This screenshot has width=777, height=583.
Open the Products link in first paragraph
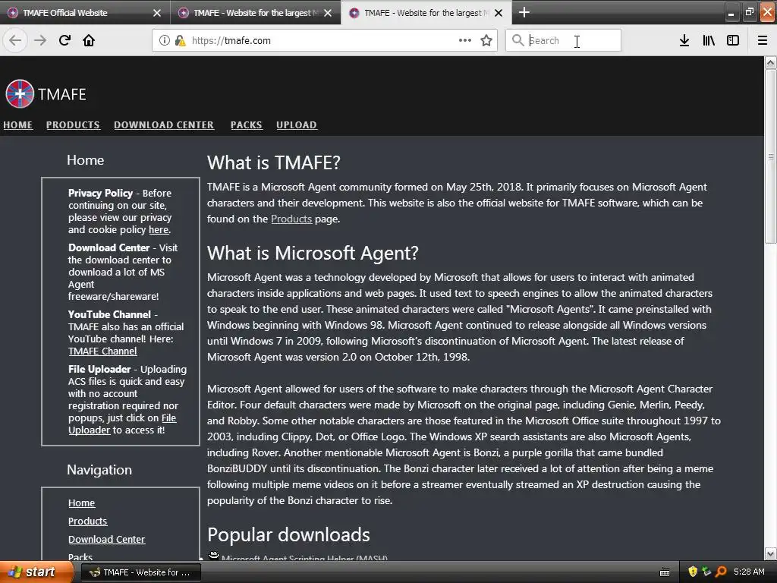[291, 219]
